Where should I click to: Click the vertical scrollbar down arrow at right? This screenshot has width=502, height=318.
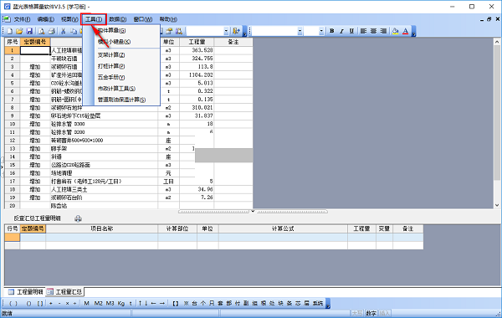(497, 205)
